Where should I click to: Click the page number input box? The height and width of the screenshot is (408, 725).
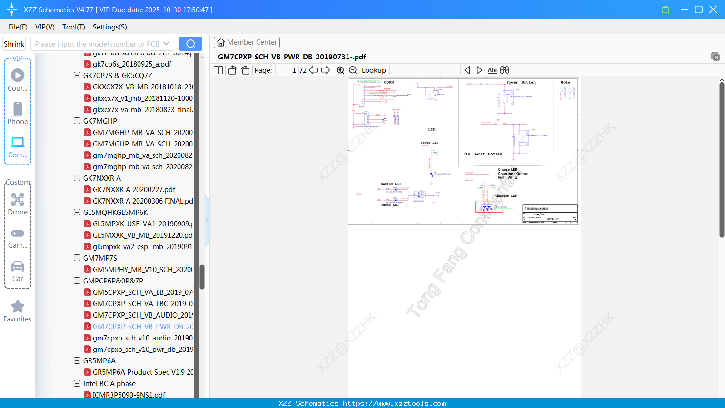pyautogui.click(x=287, y=70)
